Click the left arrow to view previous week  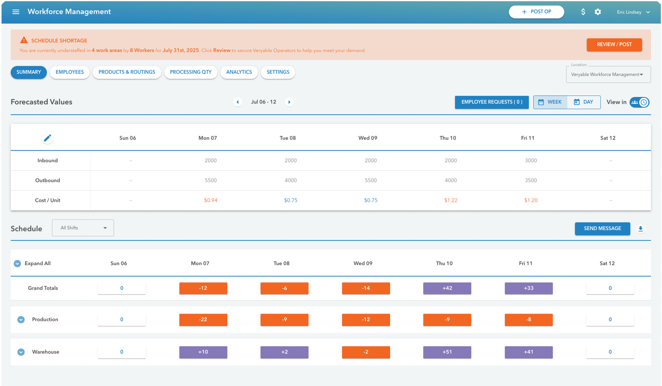pyautogui.click(x=237, y=102)
